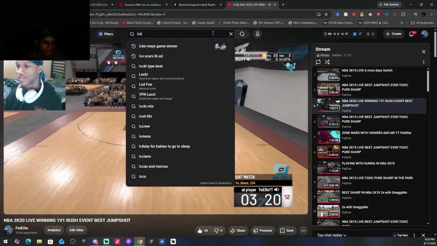This screenshot has height=246, width=437.
Task: Bookmark this page with the star icon
Action: click(x=326, y=14)
